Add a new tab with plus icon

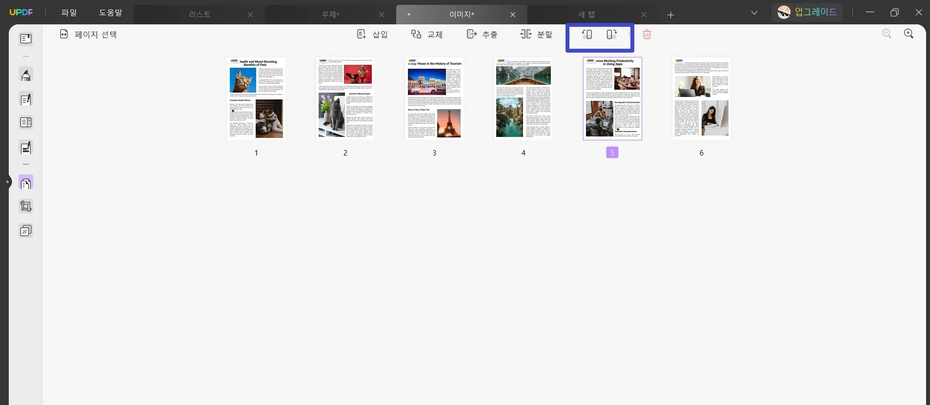pyautogui.click(x=670, y=15)
